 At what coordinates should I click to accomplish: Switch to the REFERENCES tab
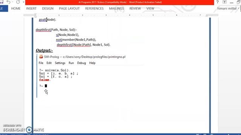click(x=95, y=9)
